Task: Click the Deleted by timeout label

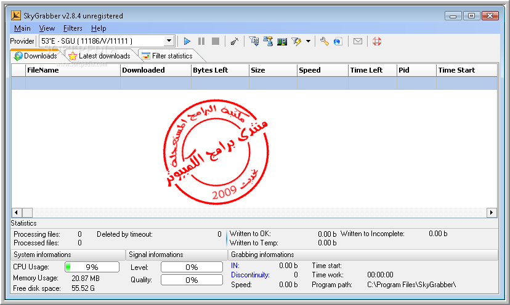Action: [124, 234]
